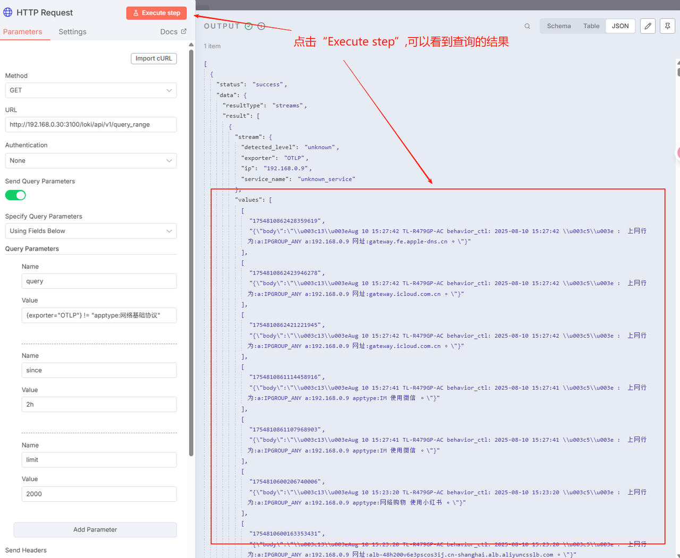Switch output view to Table
Viewport: 680px width, 558px height.
(591, 26)
